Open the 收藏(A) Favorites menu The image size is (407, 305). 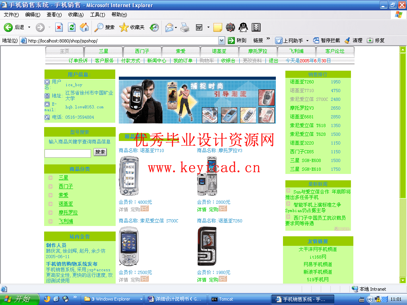point(76,15)
